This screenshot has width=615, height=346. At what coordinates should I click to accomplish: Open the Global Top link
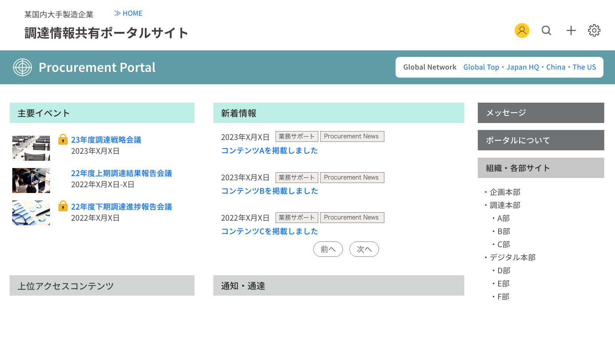point(481,67)
